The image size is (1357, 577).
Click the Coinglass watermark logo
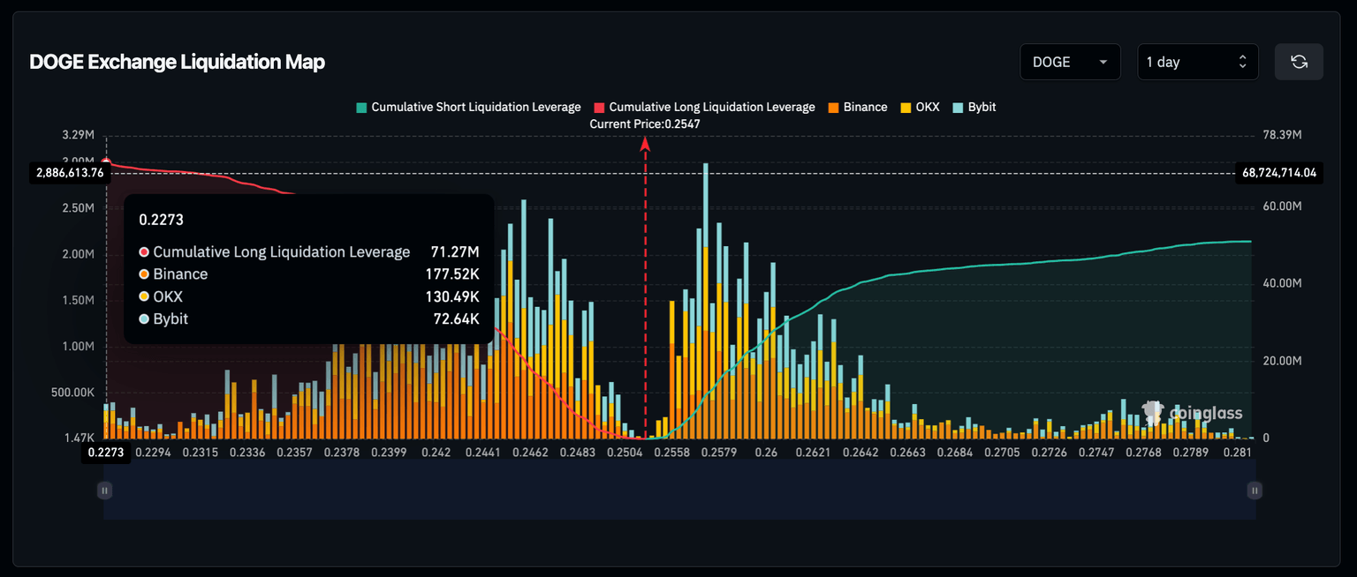[x=1153, y=412]
